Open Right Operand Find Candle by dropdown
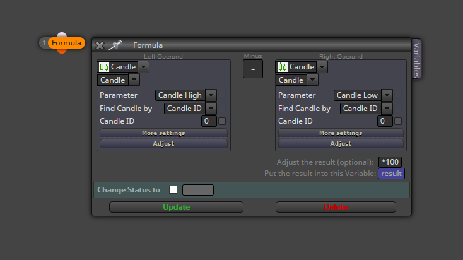 [387, 109]
